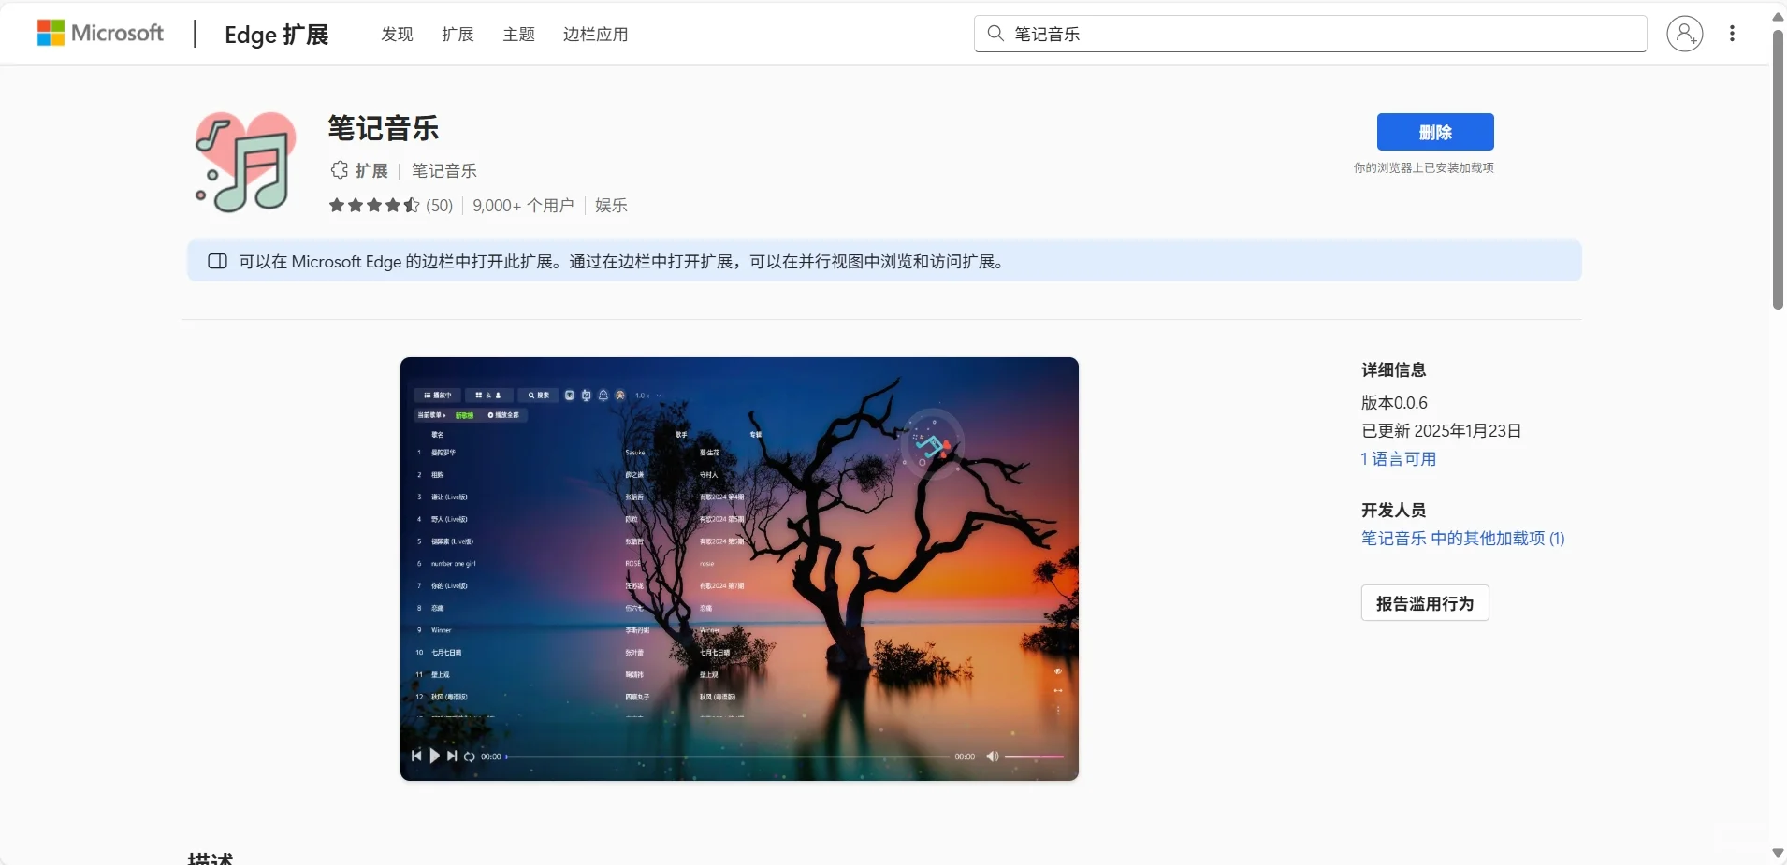Open the 1 语言可用 link
The height and width of the screenshot is (865, 1787).
1398,459
